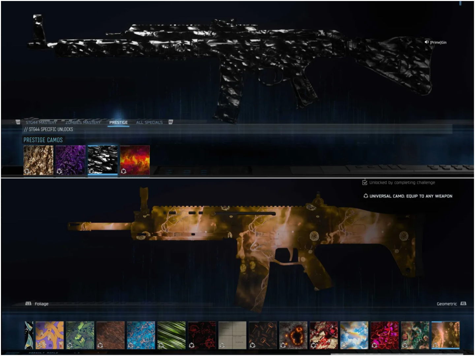This screenshot has width=475, height=356.
Task: Click the [Prime]Gin player name
Action: pyautogui.click(x=438, y=43)
